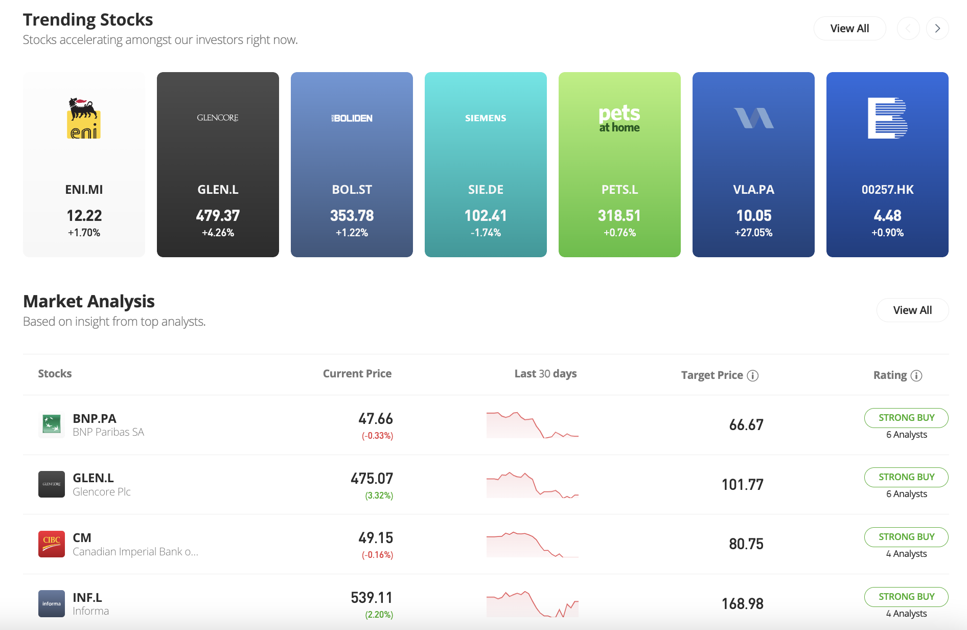Click BOL.ST price 353.78
The height and width of the screenshot is (630, 967).
(x=352, y=216)
